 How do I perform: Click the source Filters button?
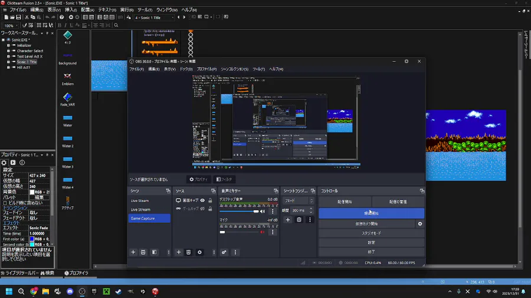tap(224, 180)
